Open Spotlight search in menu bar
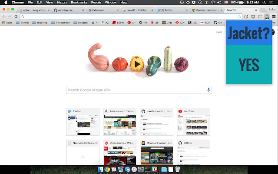278x174 pixels. point(264,2)
